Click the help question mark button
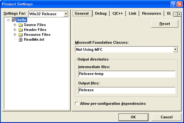Viewport: 184px width, 123px height. pos(173,4)
